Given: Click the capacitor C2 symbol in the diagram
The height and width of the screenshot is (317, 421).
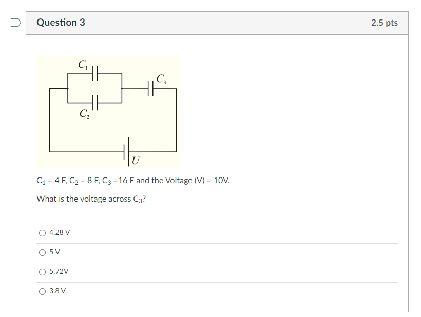Looking at the screenshot, I should coord(94,103).
